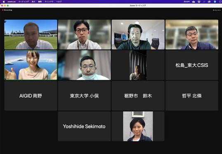The height and width of the screenshot is (154, 222).
Task: Minimize the window with the yellow button
Action: [5, 5]
